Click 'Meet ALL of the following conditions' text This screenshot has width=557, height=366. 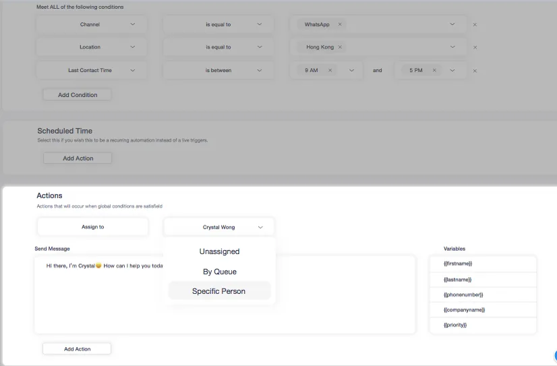(80, 7)
